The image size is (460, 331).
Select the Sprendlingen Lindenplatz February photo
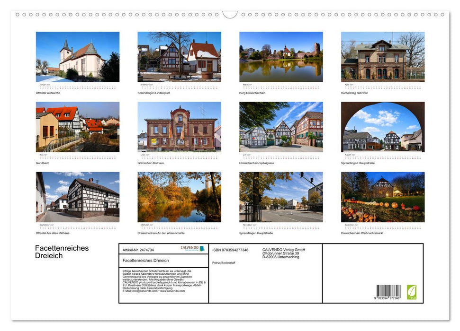click(179, 57)
